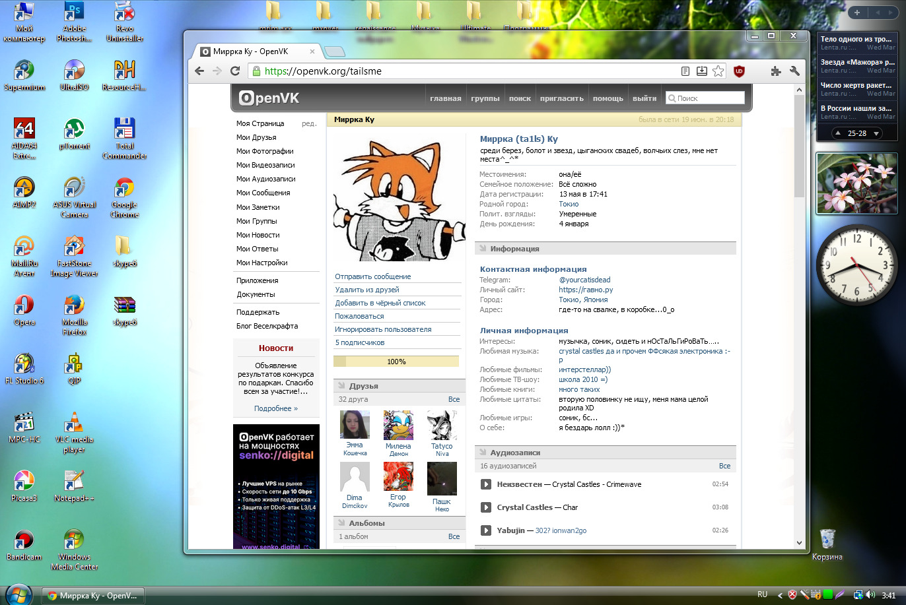This screenshot has height=605, width=906.
Task: Open the extensions puzzle-piece menu
Action: click(775, 71)
